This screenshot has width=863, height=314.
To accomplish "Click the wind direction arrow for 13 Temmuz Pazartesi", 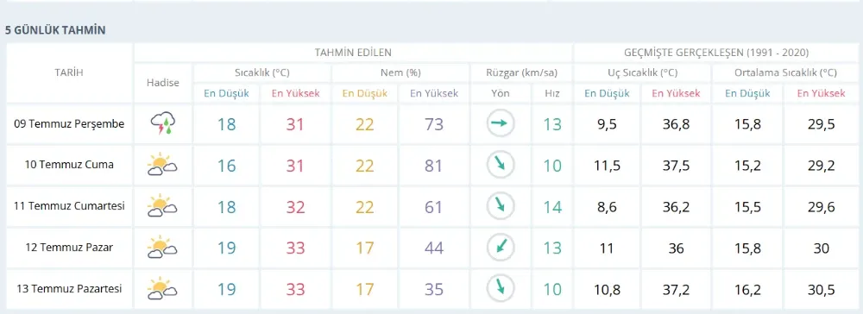I will tap(501, 289).
